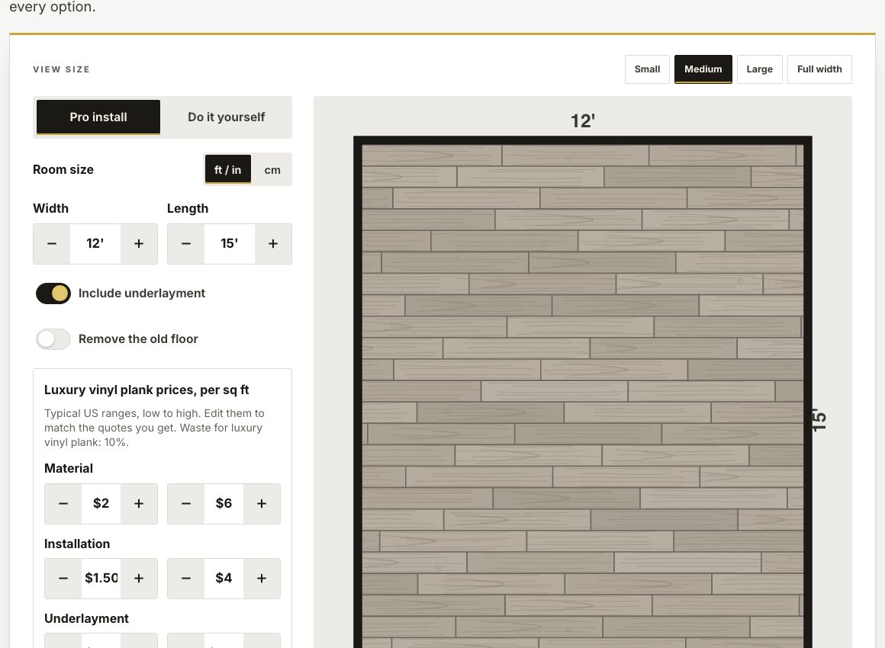
Task: Click the VIEW SIZE label
Action: point(62,69)
